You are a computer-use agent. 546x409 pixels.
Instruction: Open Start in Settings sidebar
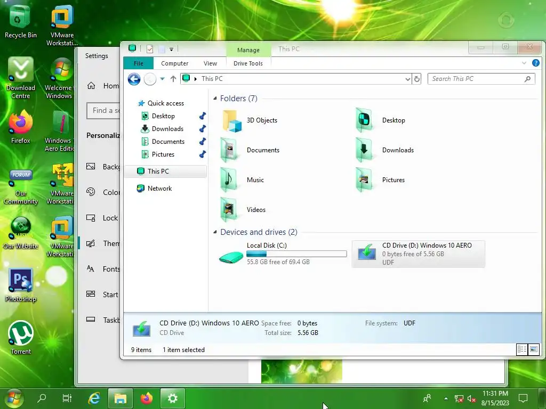[x=102, y=295]
